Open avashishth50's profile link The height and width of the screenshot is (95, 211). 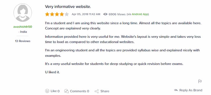[x=23, y=27]
